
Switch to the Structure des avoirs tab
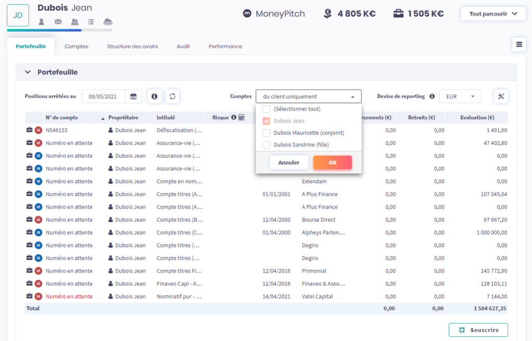pyautogui.click(x=132, y=46)
